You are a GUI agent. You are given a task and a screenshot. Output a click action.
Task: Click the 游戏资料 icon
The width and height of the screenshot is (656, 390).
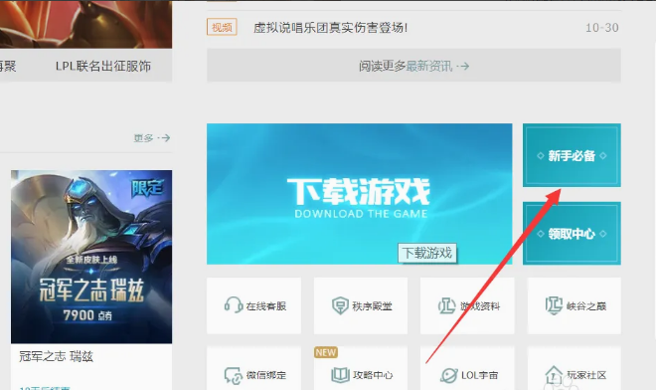446,305
